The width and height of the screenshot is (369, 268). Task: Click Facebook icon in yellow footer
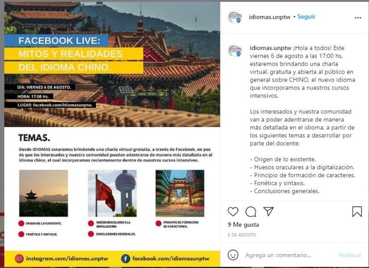coord(126,259)
